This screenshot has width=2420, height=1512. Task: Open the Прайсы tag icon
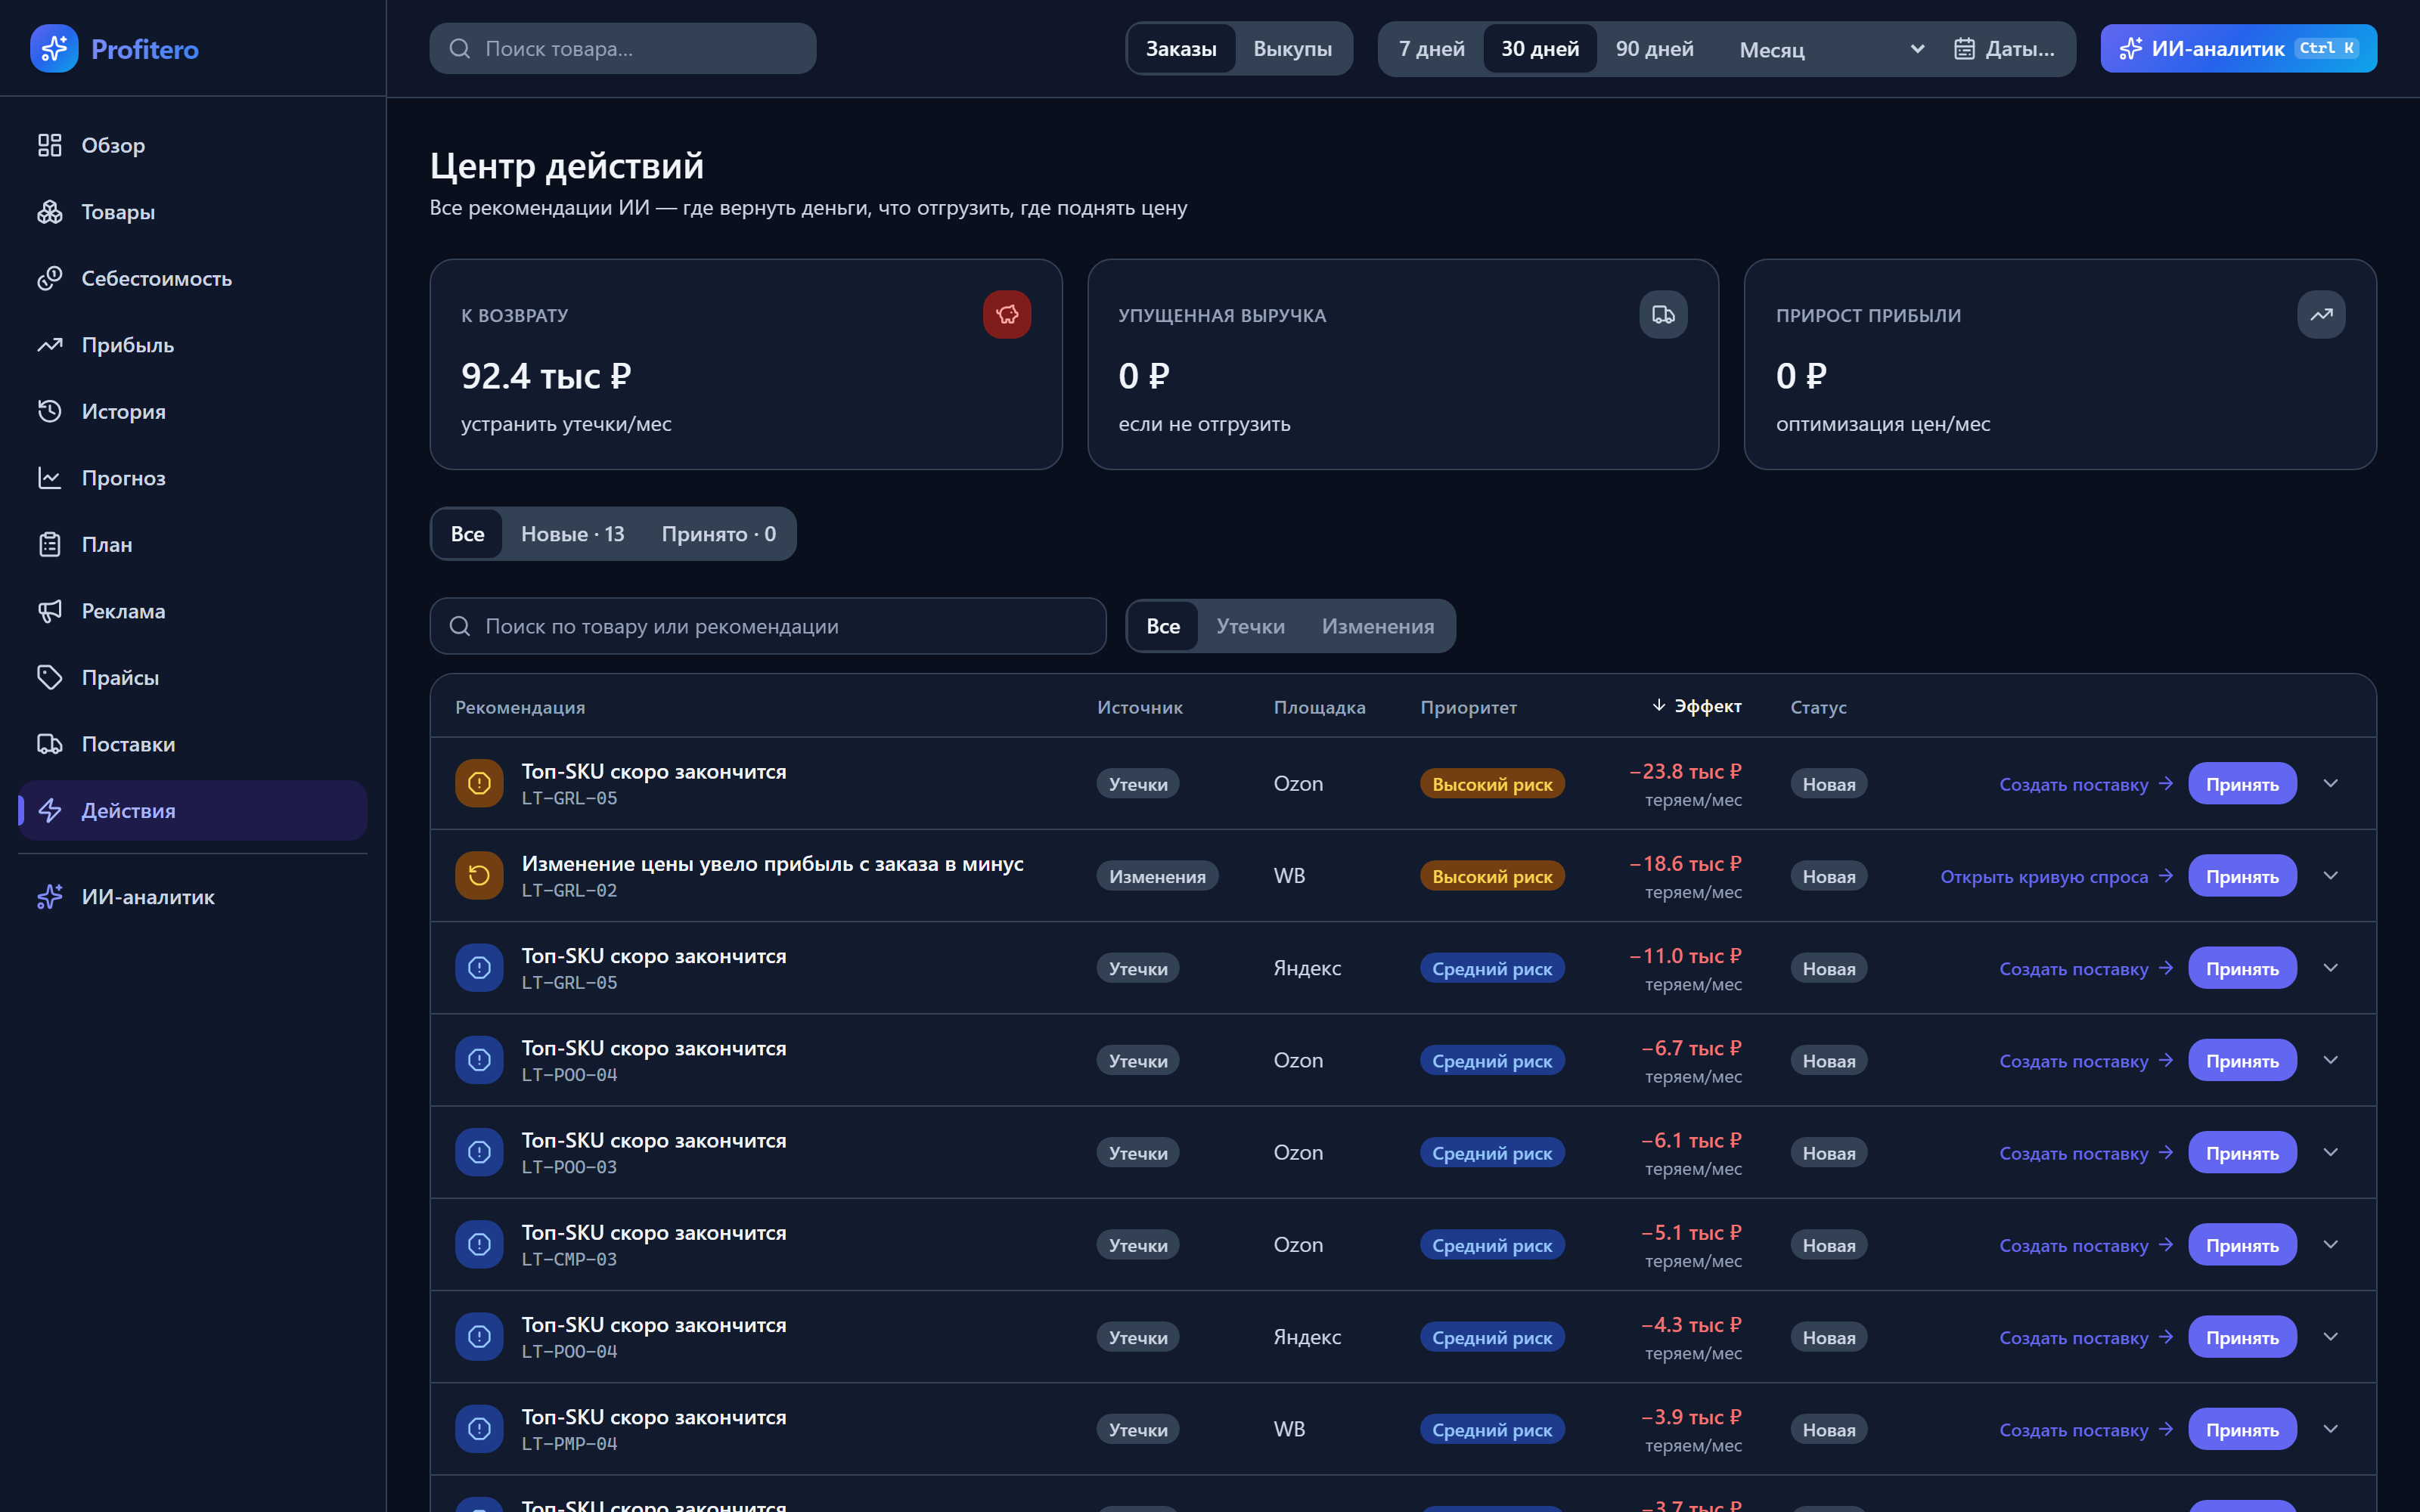click(50, 677)
